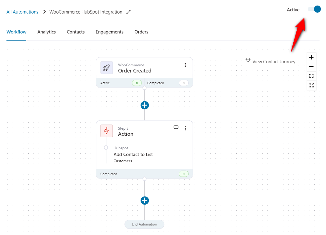The image size is (326, 235).
Task: Click the rocket icon on Order Created
Action: point(107,68)
